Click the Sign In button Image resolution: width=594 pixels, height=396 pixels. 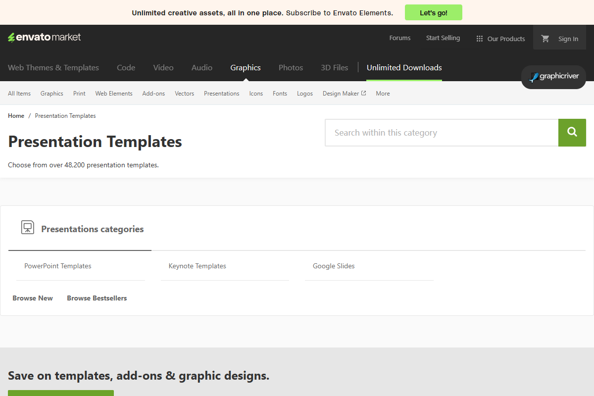[x=568, y=38]
